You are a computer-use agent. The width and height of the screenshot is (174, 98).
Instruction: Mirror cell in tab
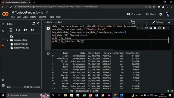point(159,28)
